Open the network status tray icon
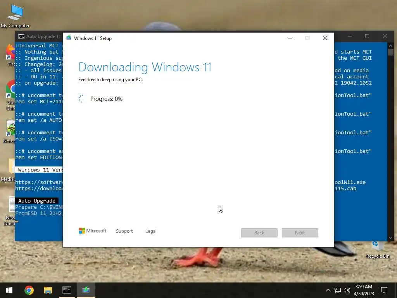This screenshot has width=397, height=298. pyautogui.click(x=338, y=290)
